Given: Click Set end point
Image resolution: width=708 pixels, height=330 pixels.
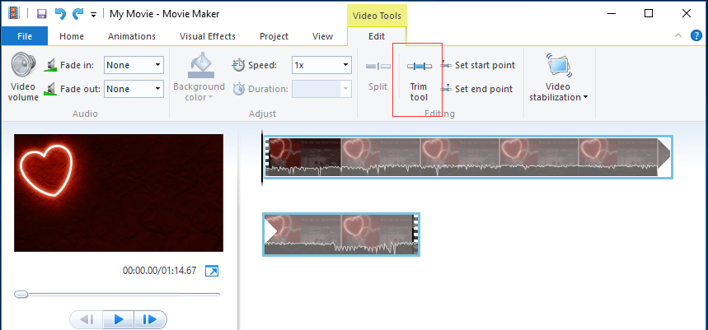Looking at the screenshot, I should [477, 89].
